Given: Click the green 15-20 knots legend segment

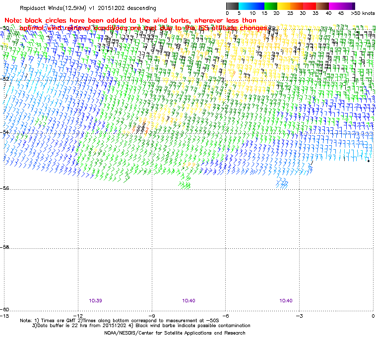Looking at the screenshot, I should 271,6.
